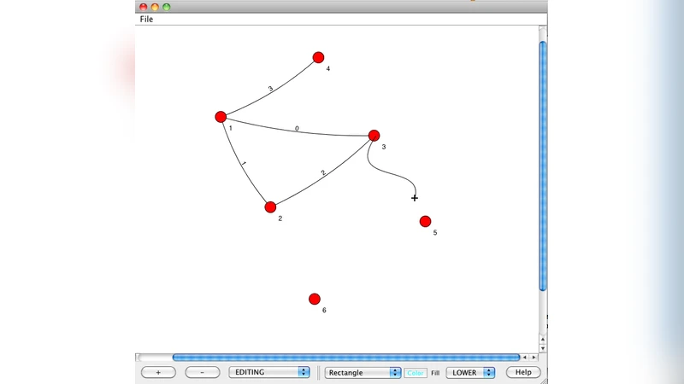Click the Fill label in toolbar
Screen dimensions: 684x384
(x=435, y=373)
